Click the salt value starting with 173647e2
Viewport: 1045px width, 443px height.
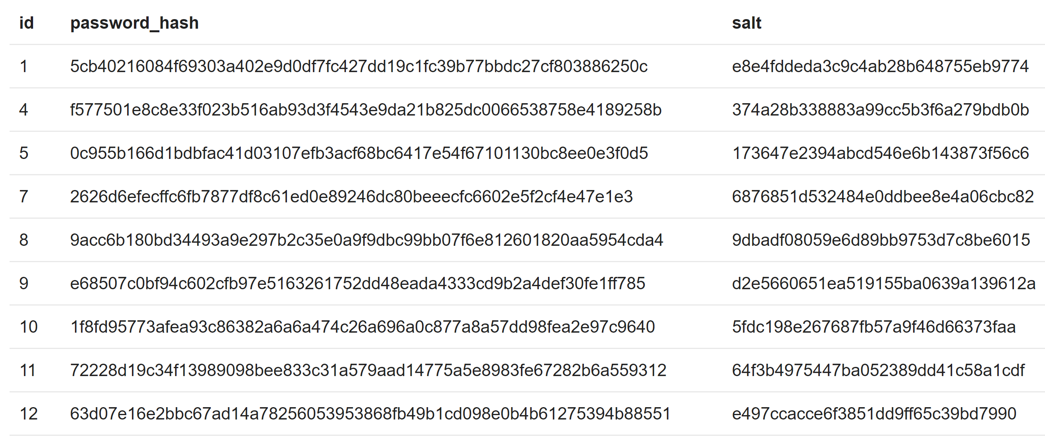click(880, 153)
